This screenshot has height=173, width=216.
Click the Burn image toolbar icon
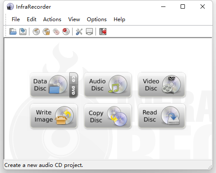[x=46, y=32]
